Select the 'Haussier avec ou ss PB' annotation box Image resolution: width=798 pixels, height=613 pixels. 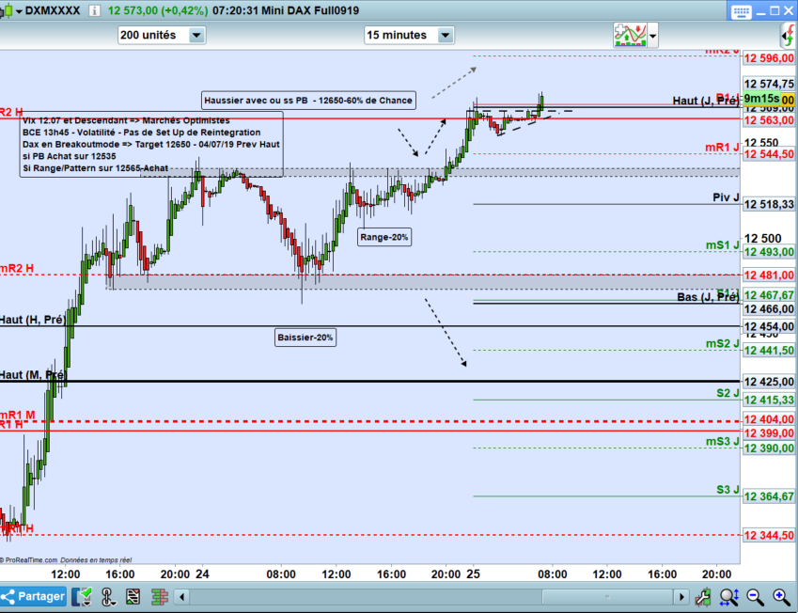(x=308, y=101)
